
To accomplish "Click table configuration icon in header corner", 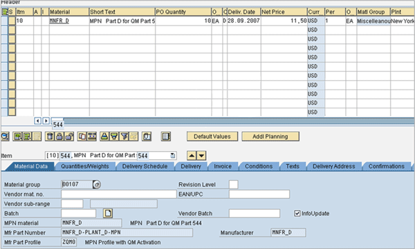I will click(x=5, y=12).
